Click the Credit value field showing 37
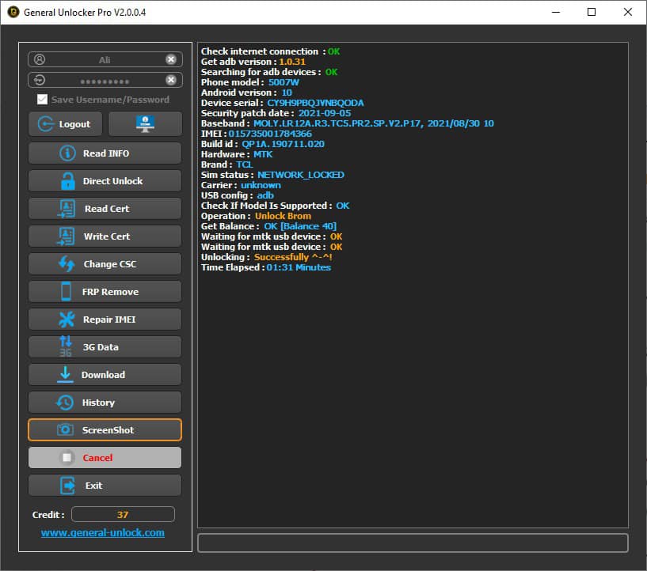This screenshot has width=647, height=571. coord(123,515)
